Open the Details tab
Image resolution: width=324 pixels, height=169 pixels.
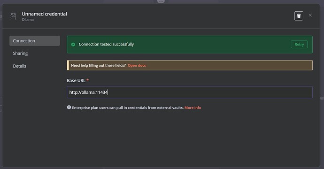[20, 66]
